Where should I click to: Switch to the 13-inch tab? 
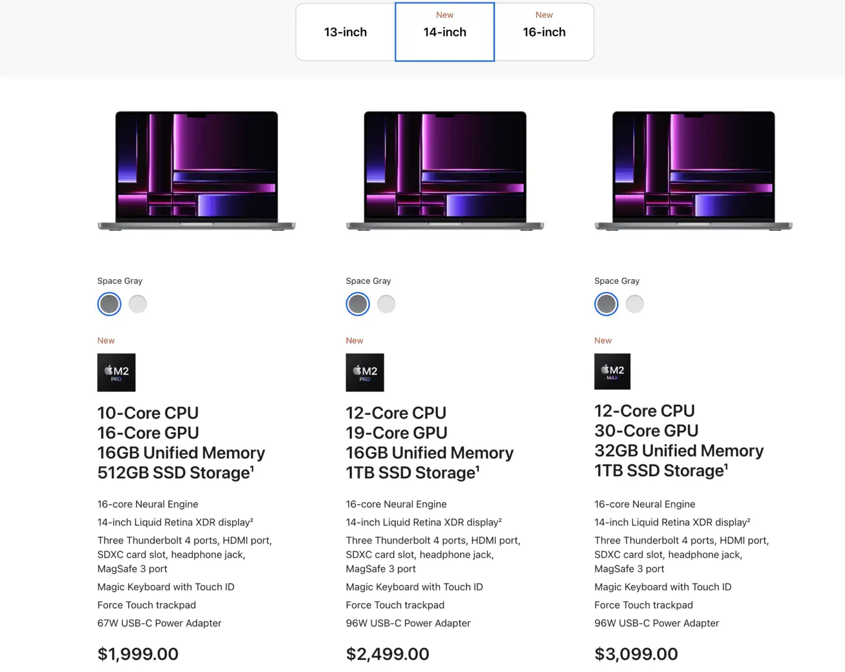[346, 32]
